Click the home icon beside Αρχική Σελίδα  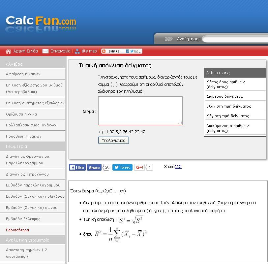[8, 51]
